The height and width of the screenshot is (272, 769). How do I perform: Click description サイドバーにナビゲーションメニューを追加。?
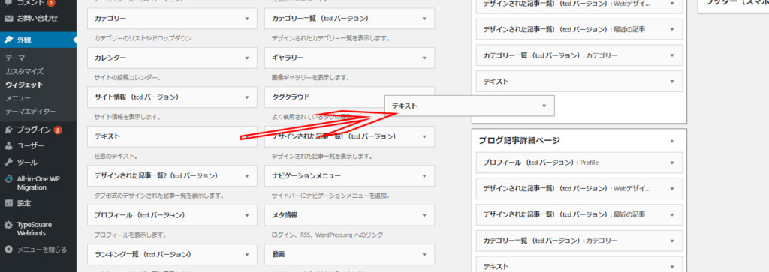tap(330, 196)
